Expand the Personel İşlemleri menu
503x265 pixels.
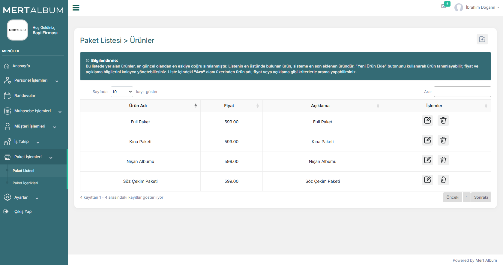coord(31,80)
